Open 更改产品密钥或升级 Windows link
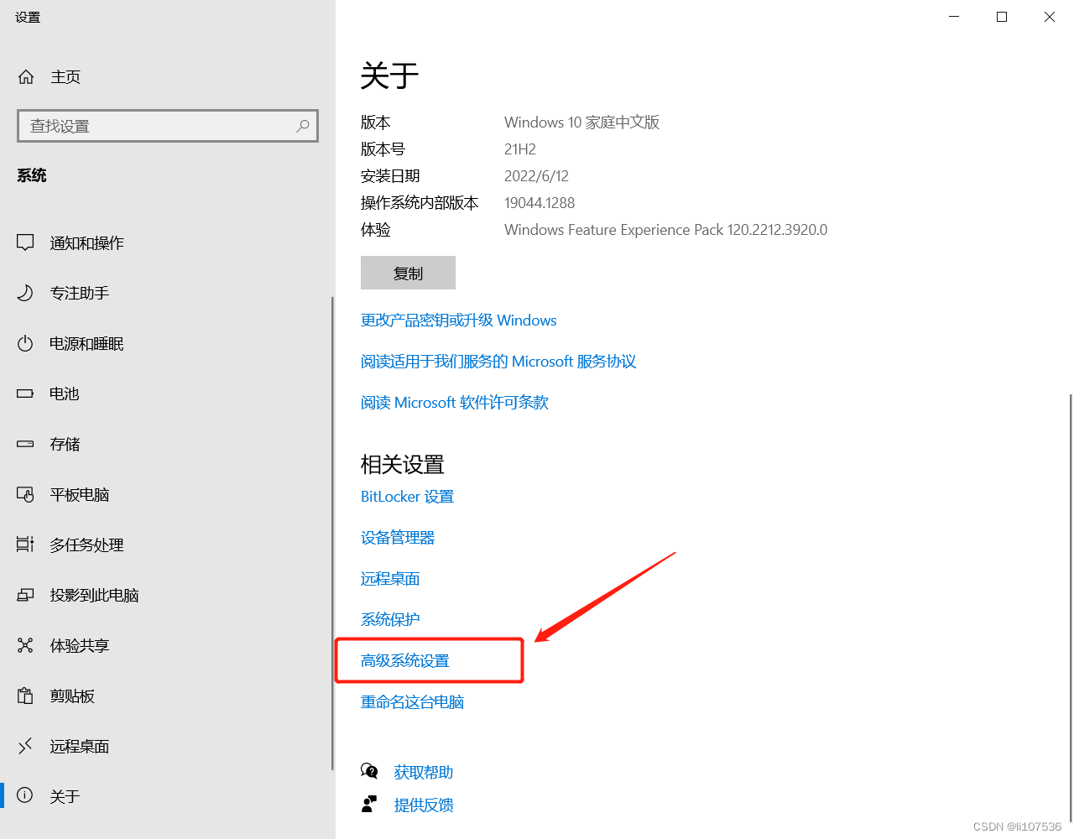1074x839 pixels. pos(458,320)
